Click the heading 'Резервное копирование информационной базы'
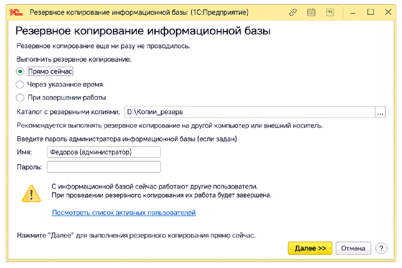Image resolution: width=402 pixels, height=268 pixels. [143, 31]
